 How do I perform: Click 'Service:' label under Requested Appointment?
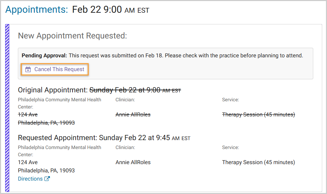point(230,147)
